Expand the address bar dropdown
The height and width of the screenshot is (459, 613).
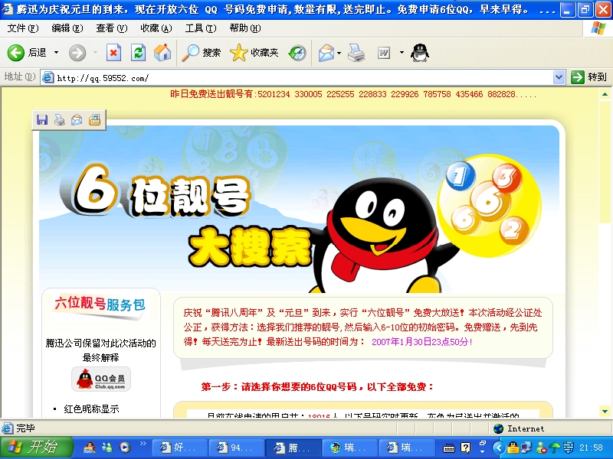click(559, 77)
